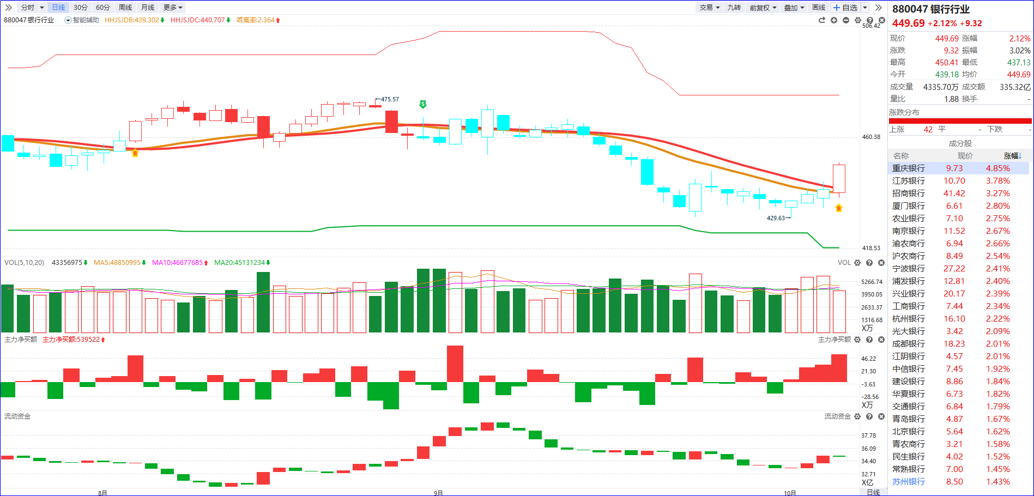Click the 现价 column header in constituents
1034x496 pixels.
click(965, 156)
